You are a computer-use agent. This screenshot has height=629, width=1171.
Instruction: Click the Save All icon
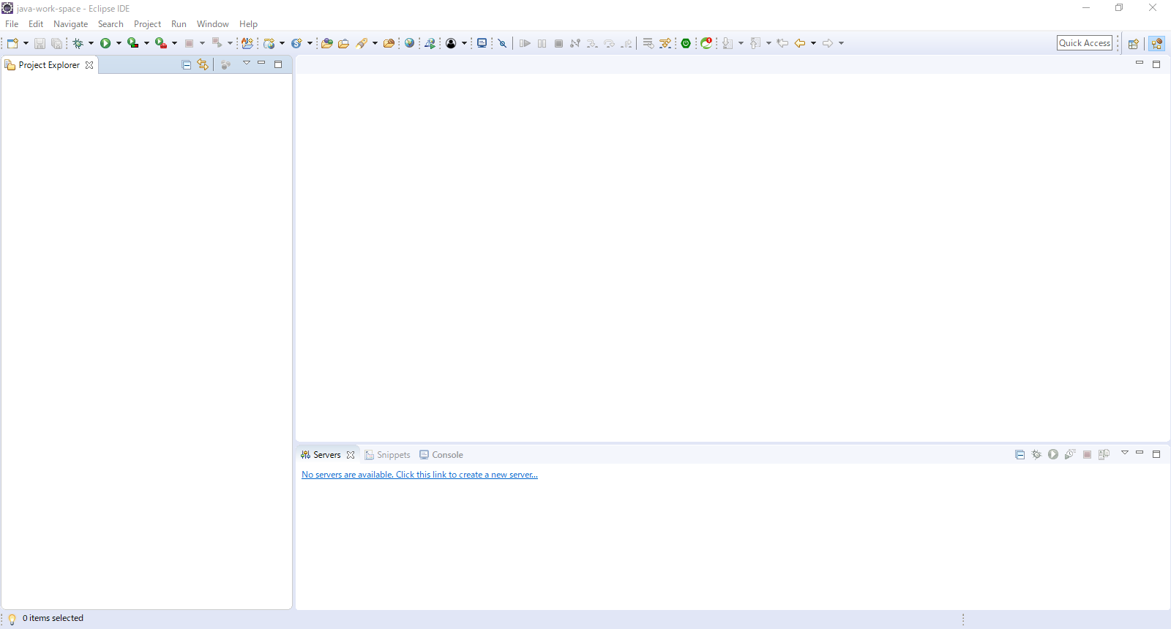click(x=57, y=44)
